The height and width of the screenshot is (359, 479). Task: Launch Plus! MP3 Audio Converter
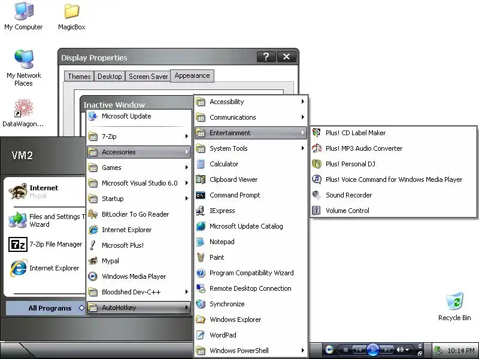393,148
